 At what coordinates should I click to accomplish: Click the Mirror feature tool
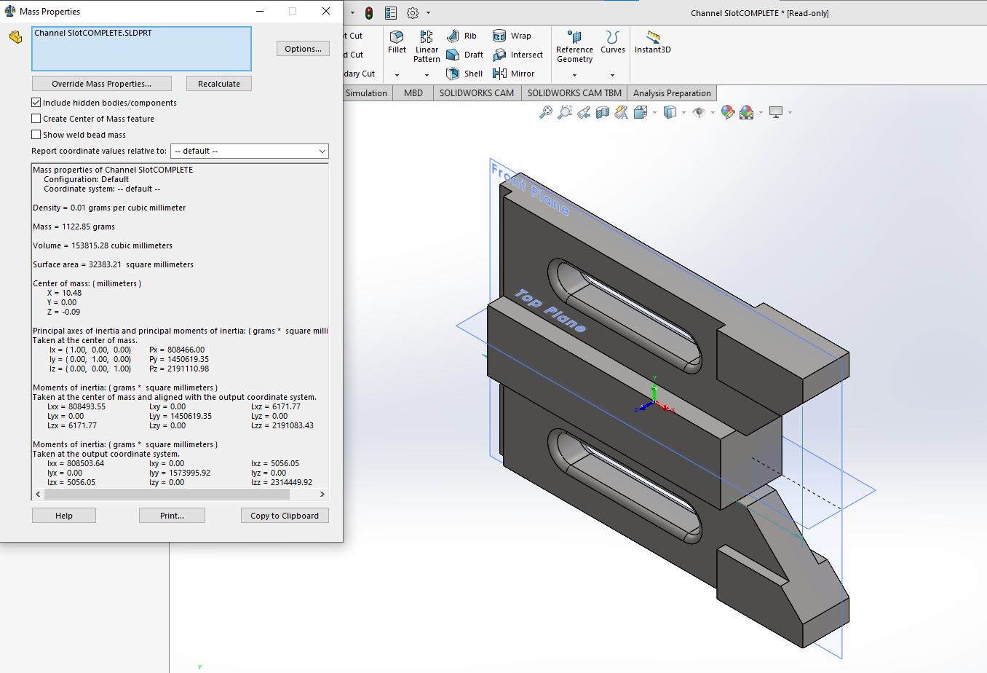(514, 74)
